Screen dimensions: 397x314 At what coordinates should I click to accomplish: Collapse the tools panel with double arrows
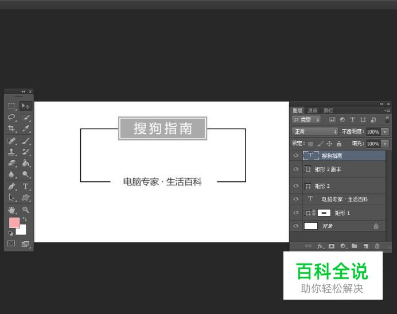(x=23, y=91)
